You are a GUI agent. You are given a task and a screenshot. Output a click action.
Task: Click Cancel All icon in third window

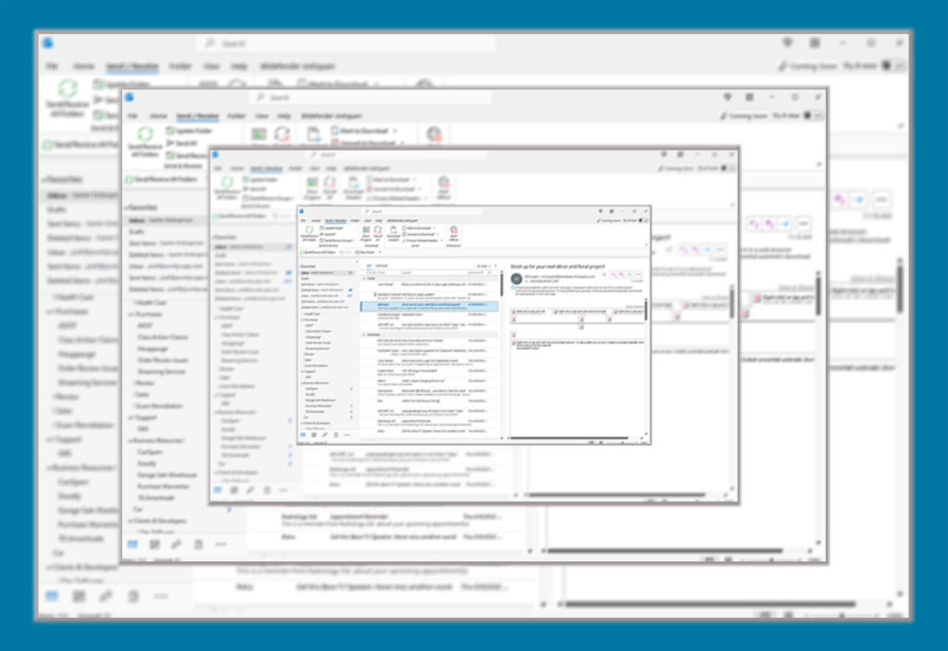point(330,182)
